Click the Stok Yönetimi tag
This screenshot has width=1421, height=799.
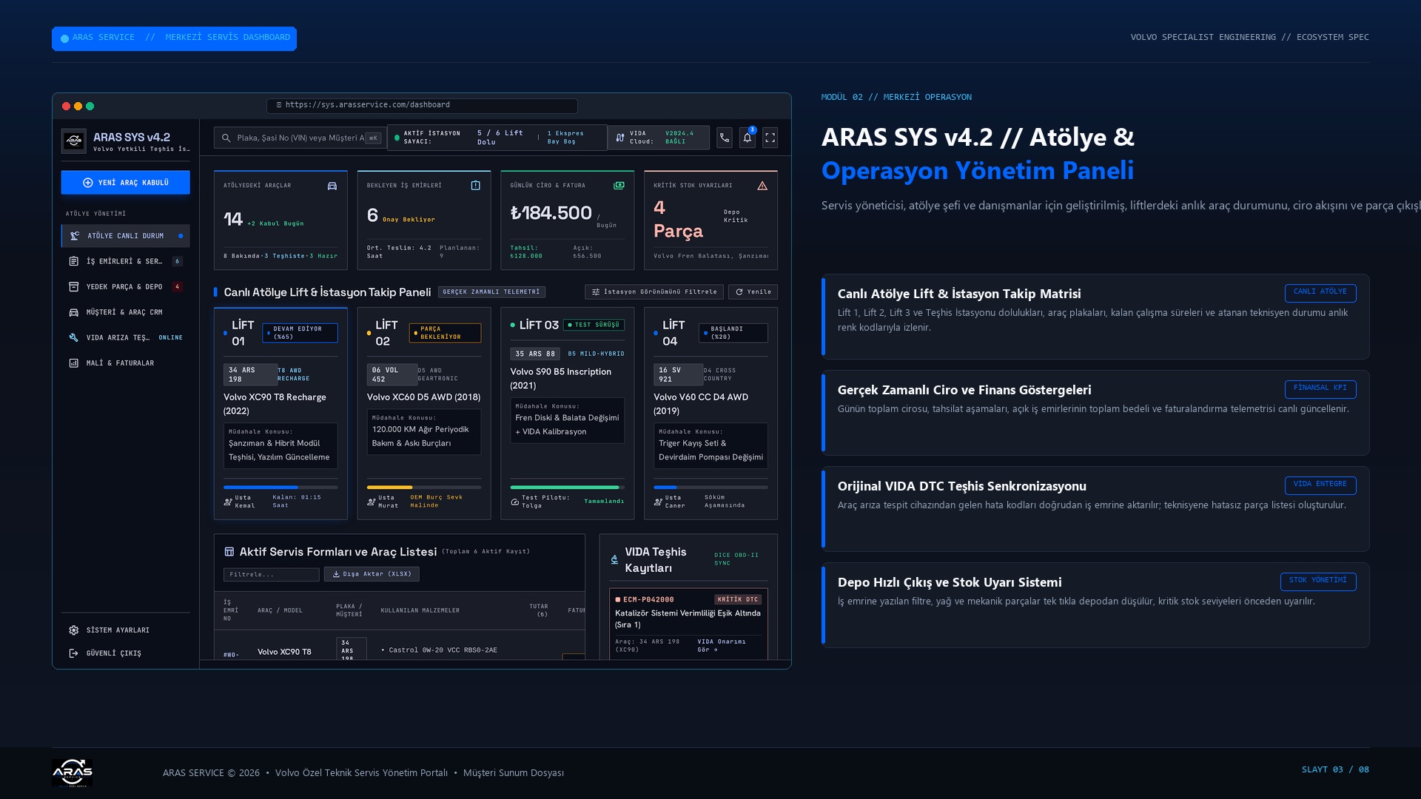tap(1318, 581)
